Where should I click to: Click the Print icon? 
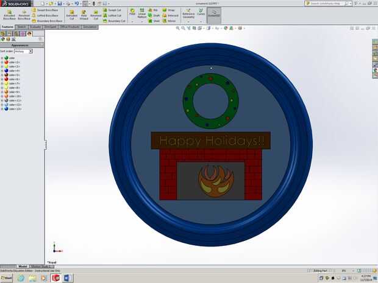pos(68,4)
